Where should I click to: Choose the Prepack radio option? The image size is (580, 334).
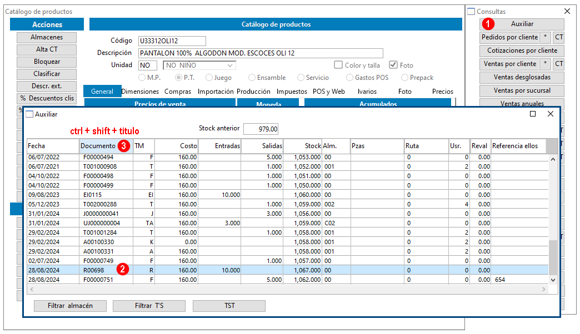(404, 78)
